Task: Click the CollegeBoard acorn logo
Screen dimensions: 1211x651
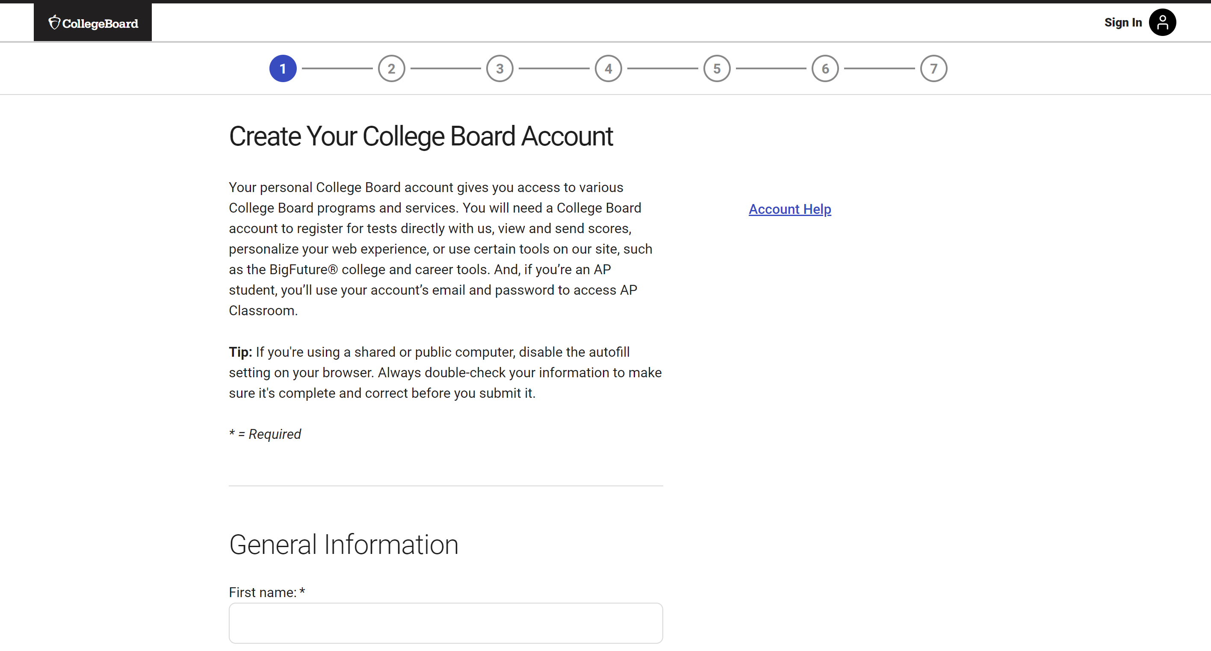Action: click(54, 22)
